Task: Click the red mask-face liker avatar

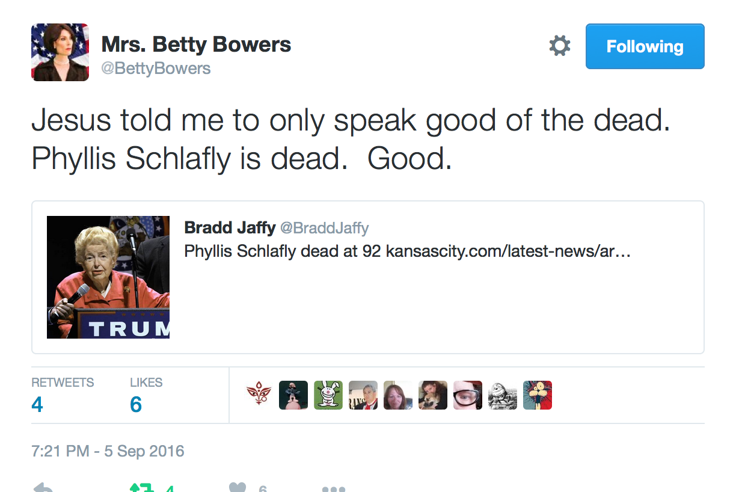Action: point(259,395)
